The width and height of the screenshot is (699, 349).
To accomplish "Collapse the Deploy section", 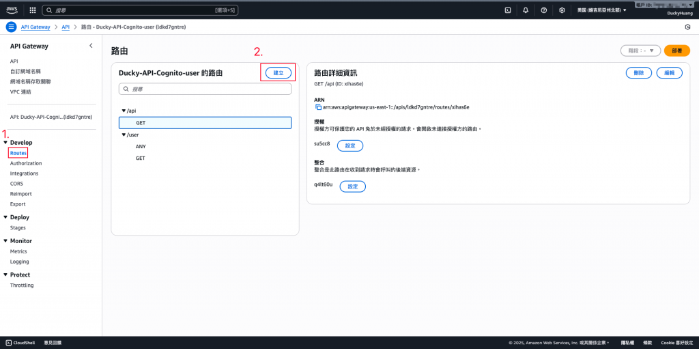I will click(5, 217).
